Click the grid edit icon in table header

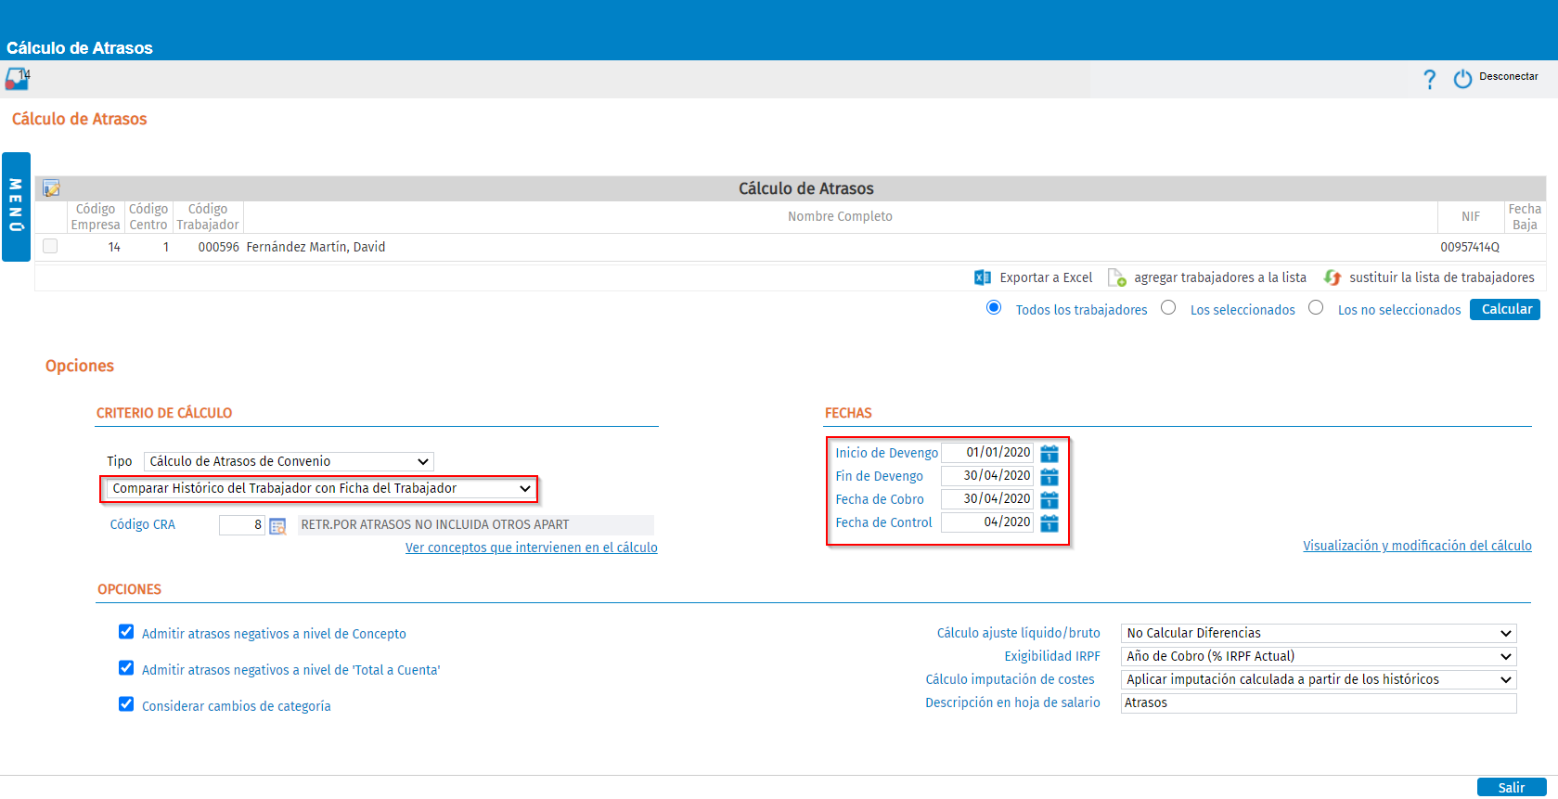(x=52, y=188)
